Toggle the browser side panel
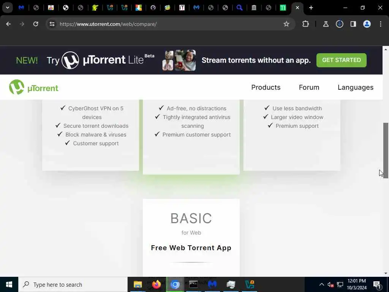This screenshot has height=292, width=389. pyautogui.click(x=353, y=24)
